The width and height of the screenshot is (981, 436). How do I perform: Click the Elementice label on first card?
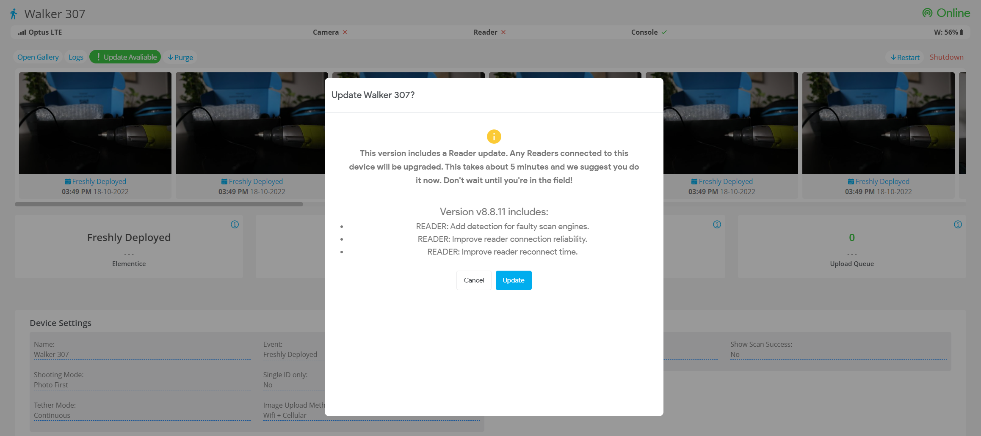pyautogui.click(x=129, y=263)
